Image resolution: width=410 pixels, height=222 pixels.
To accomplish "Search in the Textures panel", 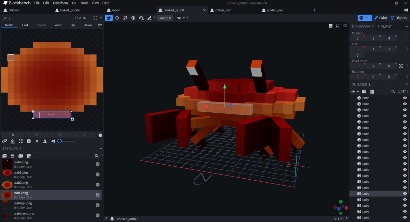I will pos(97,156).
